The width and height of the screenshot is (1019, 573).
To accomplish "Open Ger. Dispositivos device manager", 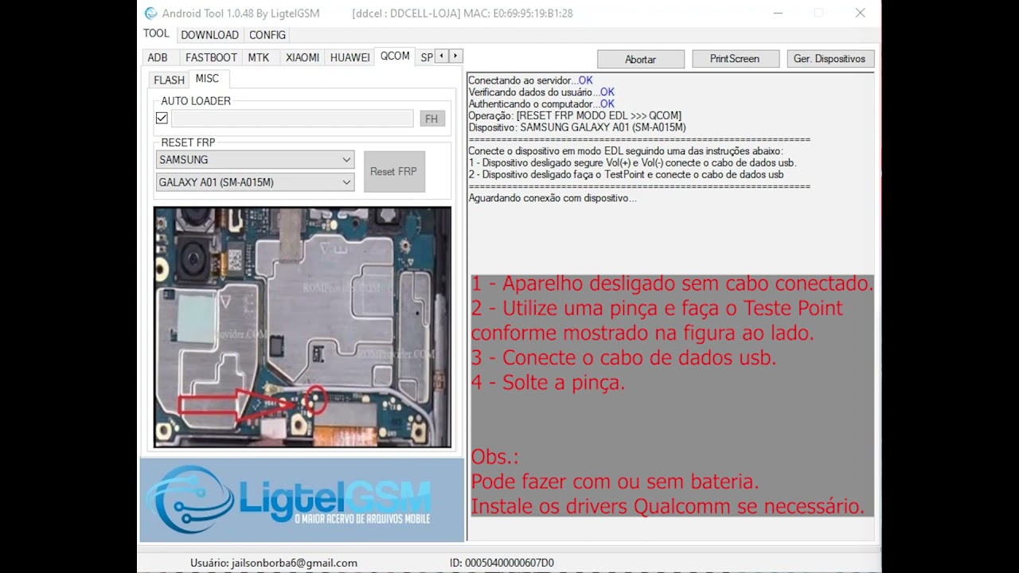I will [x=830, y=59].
